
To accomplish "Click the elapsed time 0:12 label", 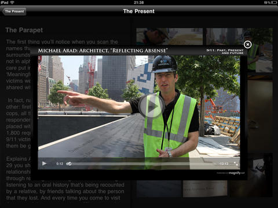I will (x=60, y=164).
